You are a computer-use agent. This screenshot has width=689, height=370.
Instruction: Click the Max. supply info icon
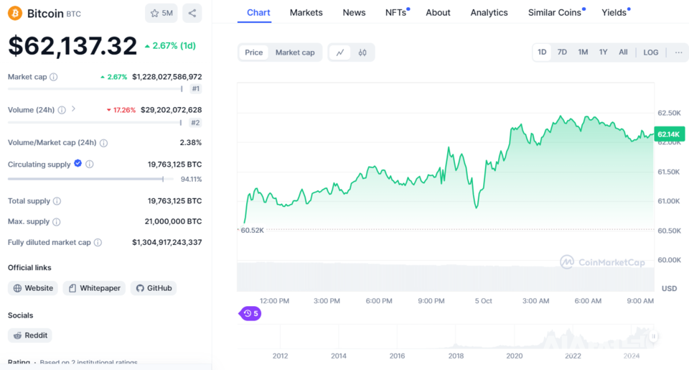pyautogui.click(x=57, y=222)
